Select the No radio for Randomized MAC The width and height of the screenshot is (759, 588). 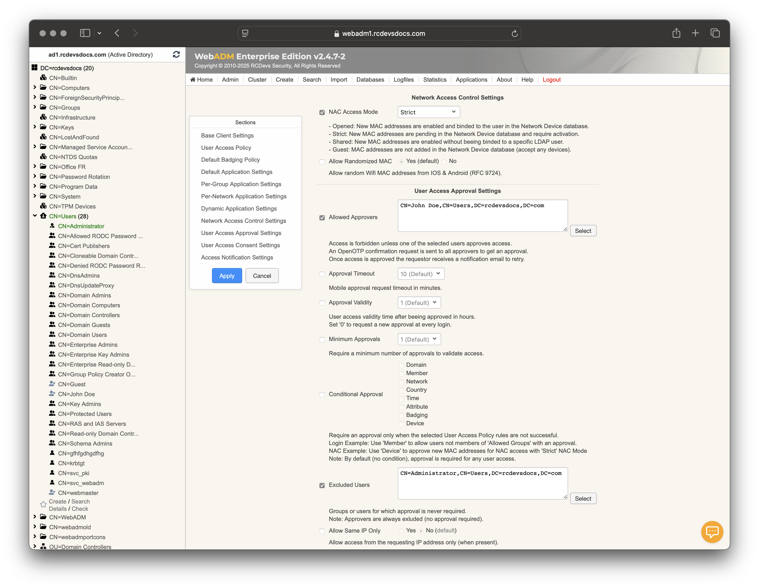444,161
